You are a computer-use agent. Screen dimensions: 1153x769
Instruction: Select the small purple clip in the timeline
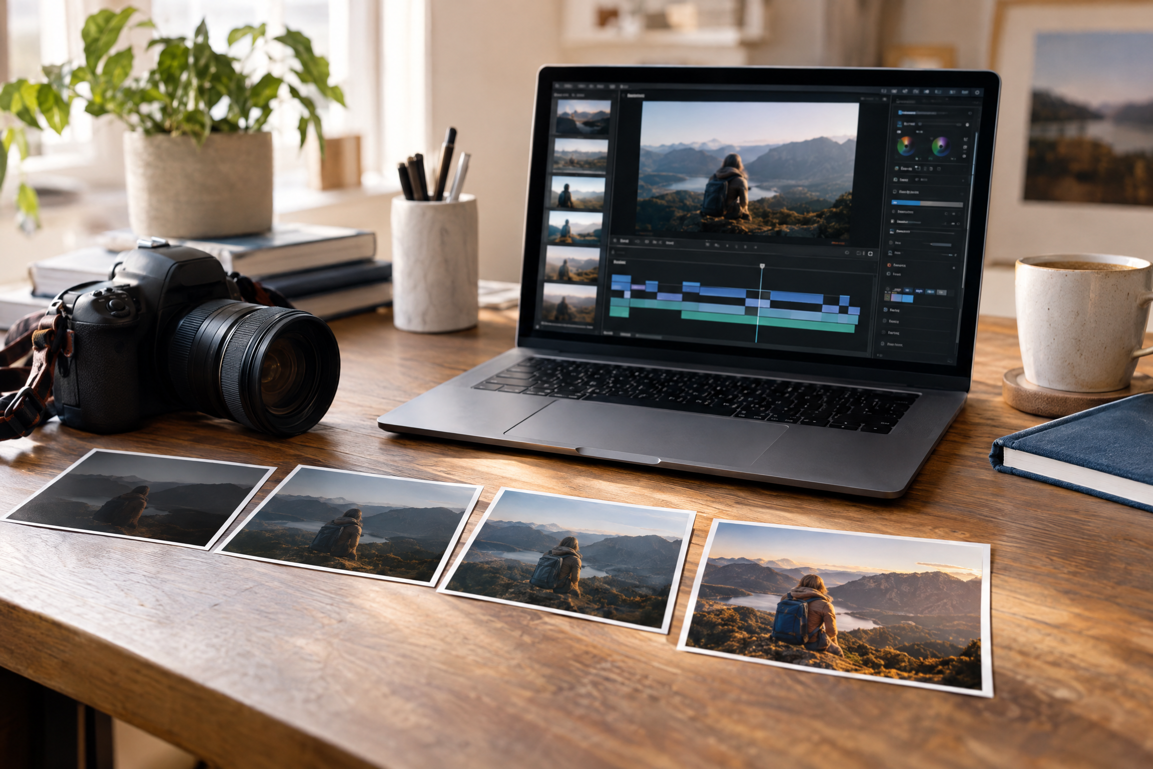(638, 287)
